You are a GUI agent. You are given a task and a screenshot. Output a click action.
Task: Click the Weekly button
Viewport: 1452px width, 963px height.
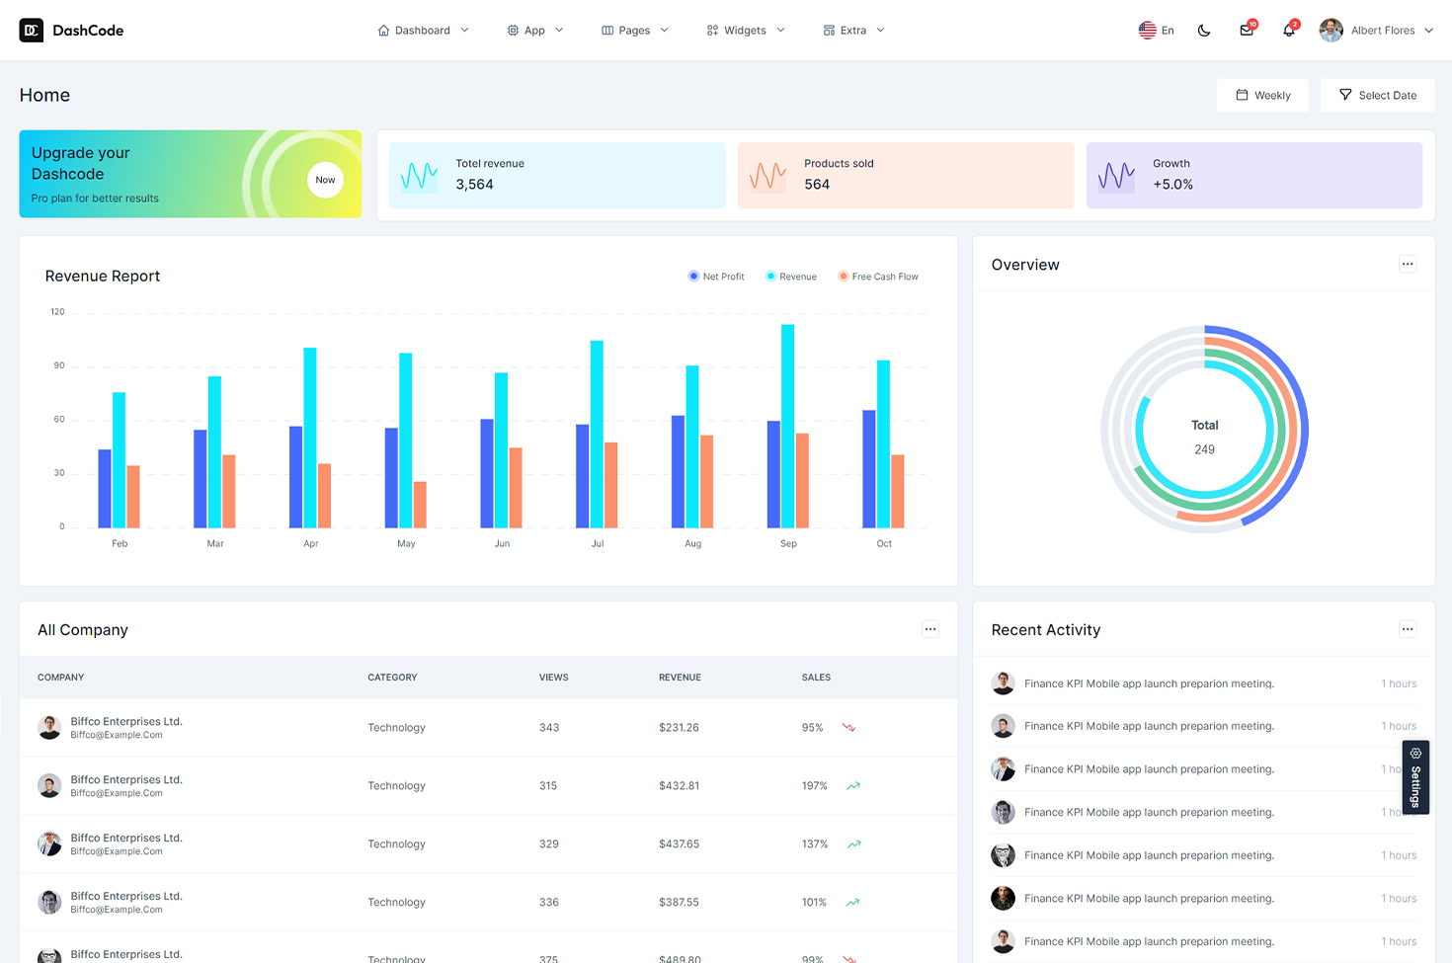(1262, 96)
